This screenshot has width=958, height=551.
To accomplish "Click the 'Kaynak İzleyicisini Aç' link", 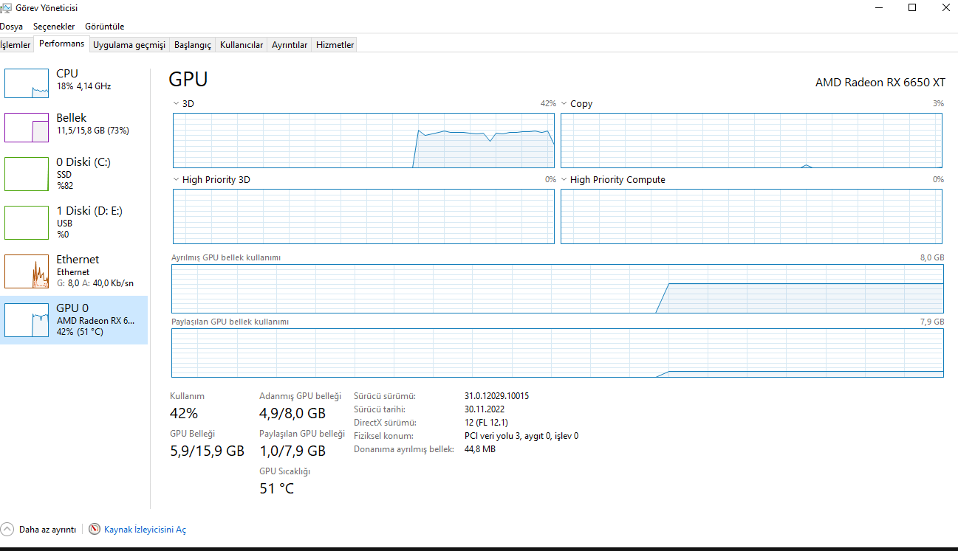I will [146, 530].
